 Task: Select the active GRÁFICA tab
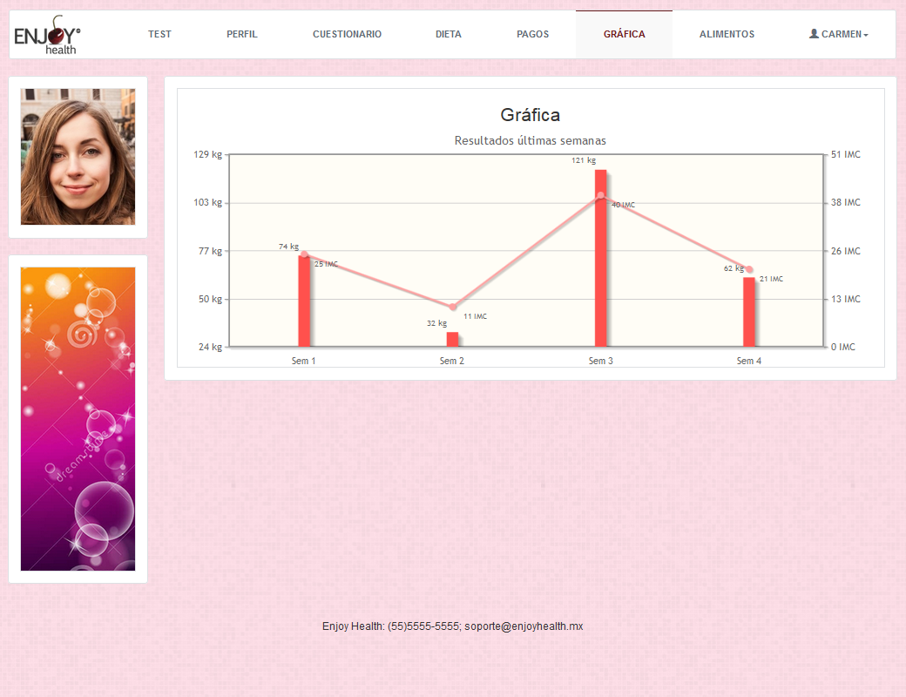point(624,34)
